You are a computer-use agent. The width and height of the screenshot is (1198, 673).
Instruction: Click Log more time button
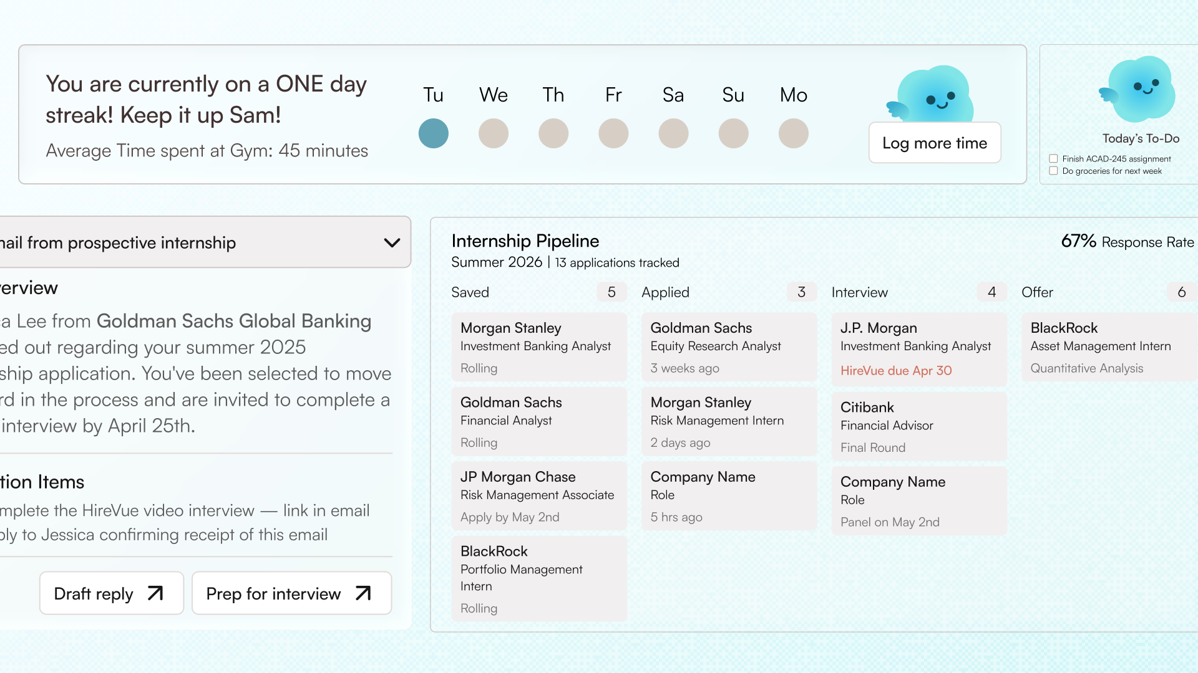coord(935,143)
